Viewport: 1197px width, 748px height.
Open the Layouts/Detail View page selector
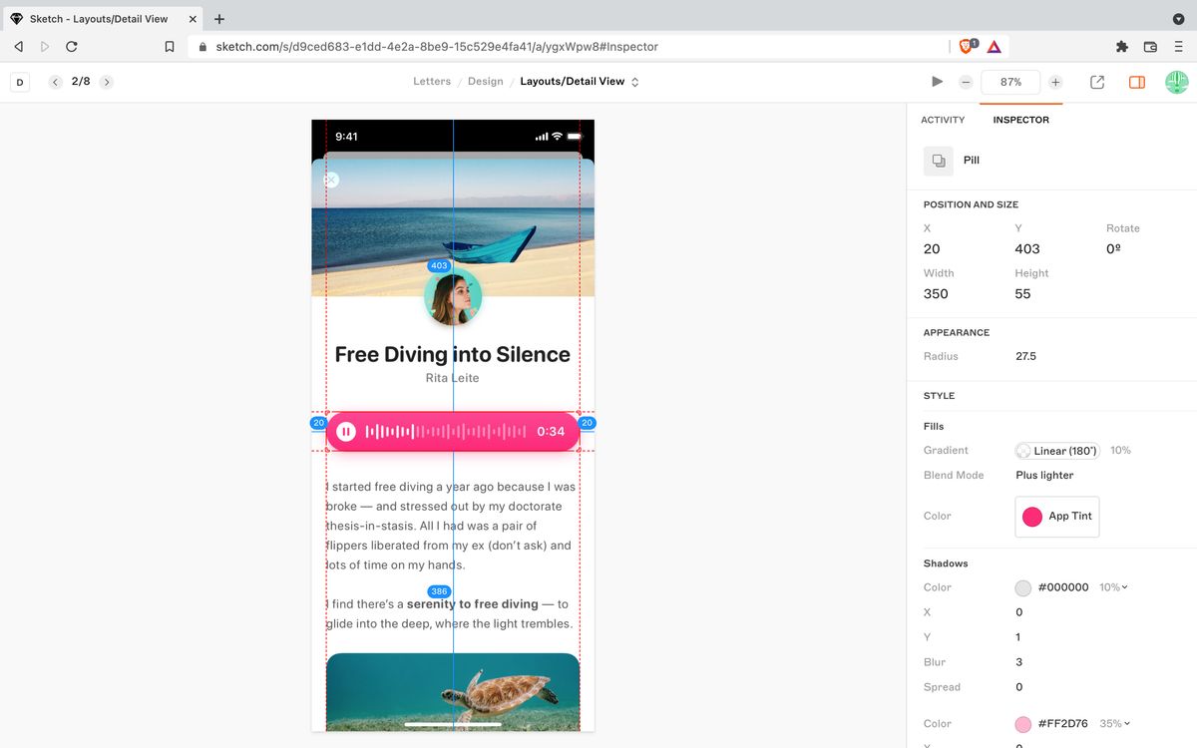577,81
